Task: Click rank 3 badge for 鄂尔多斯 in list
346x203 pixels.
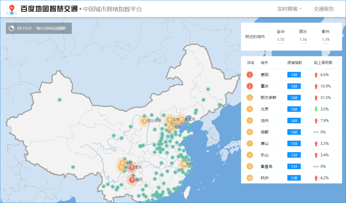Action: 250,98
